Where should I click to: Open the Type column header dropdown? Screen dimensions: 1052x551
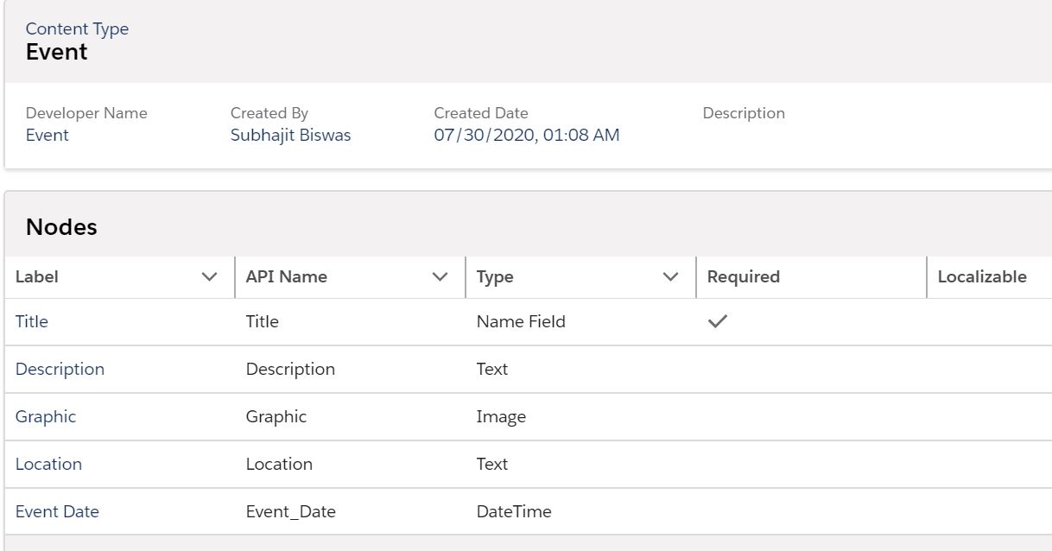coord(670,276)
